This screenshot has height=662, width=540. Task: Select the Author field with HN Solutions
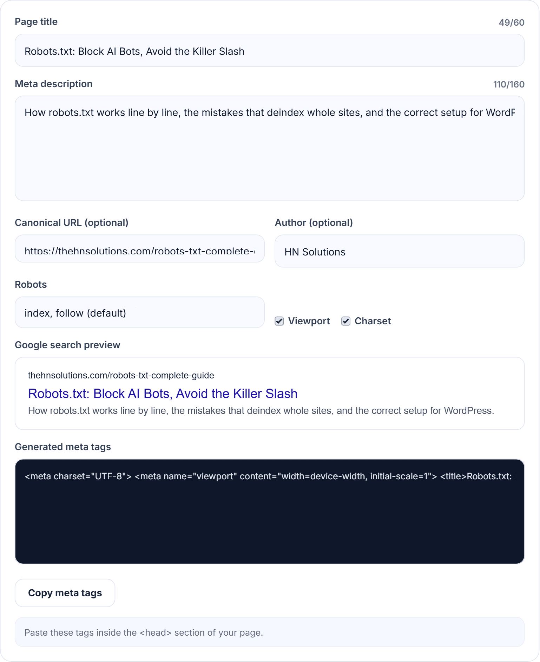400,251
